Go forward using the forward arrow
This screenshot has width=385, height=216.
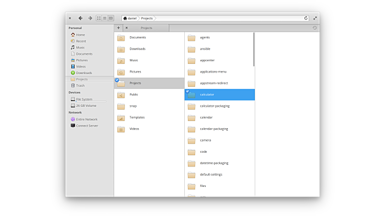point(90,18)
